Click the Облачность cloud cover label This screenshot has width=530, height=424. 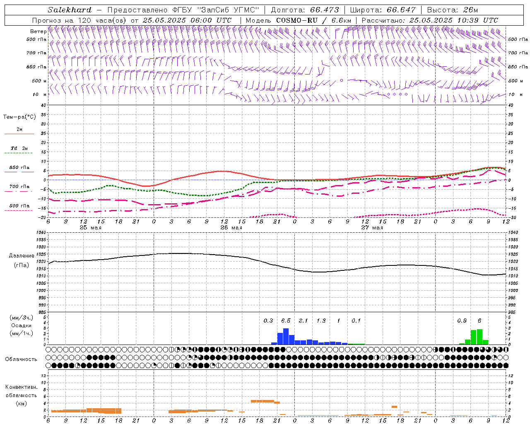pyautogui.click(x=21, y=359)
